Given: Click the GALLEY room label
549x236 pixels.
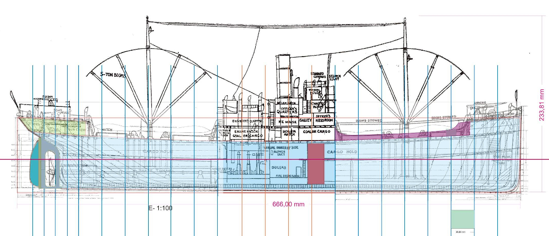Looking at the screenshot, I should (x=306, y=121).
